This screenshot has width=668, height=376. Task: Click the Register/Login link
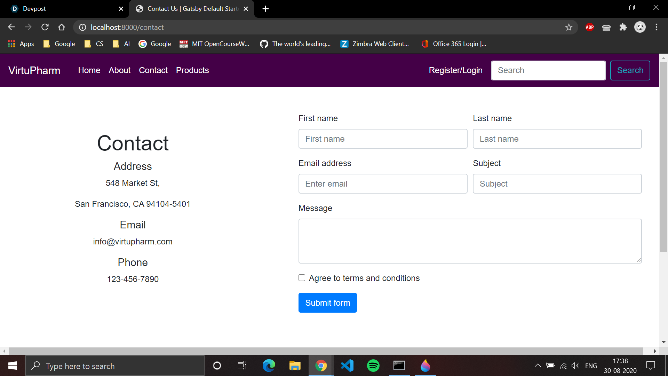coord(455,70)
